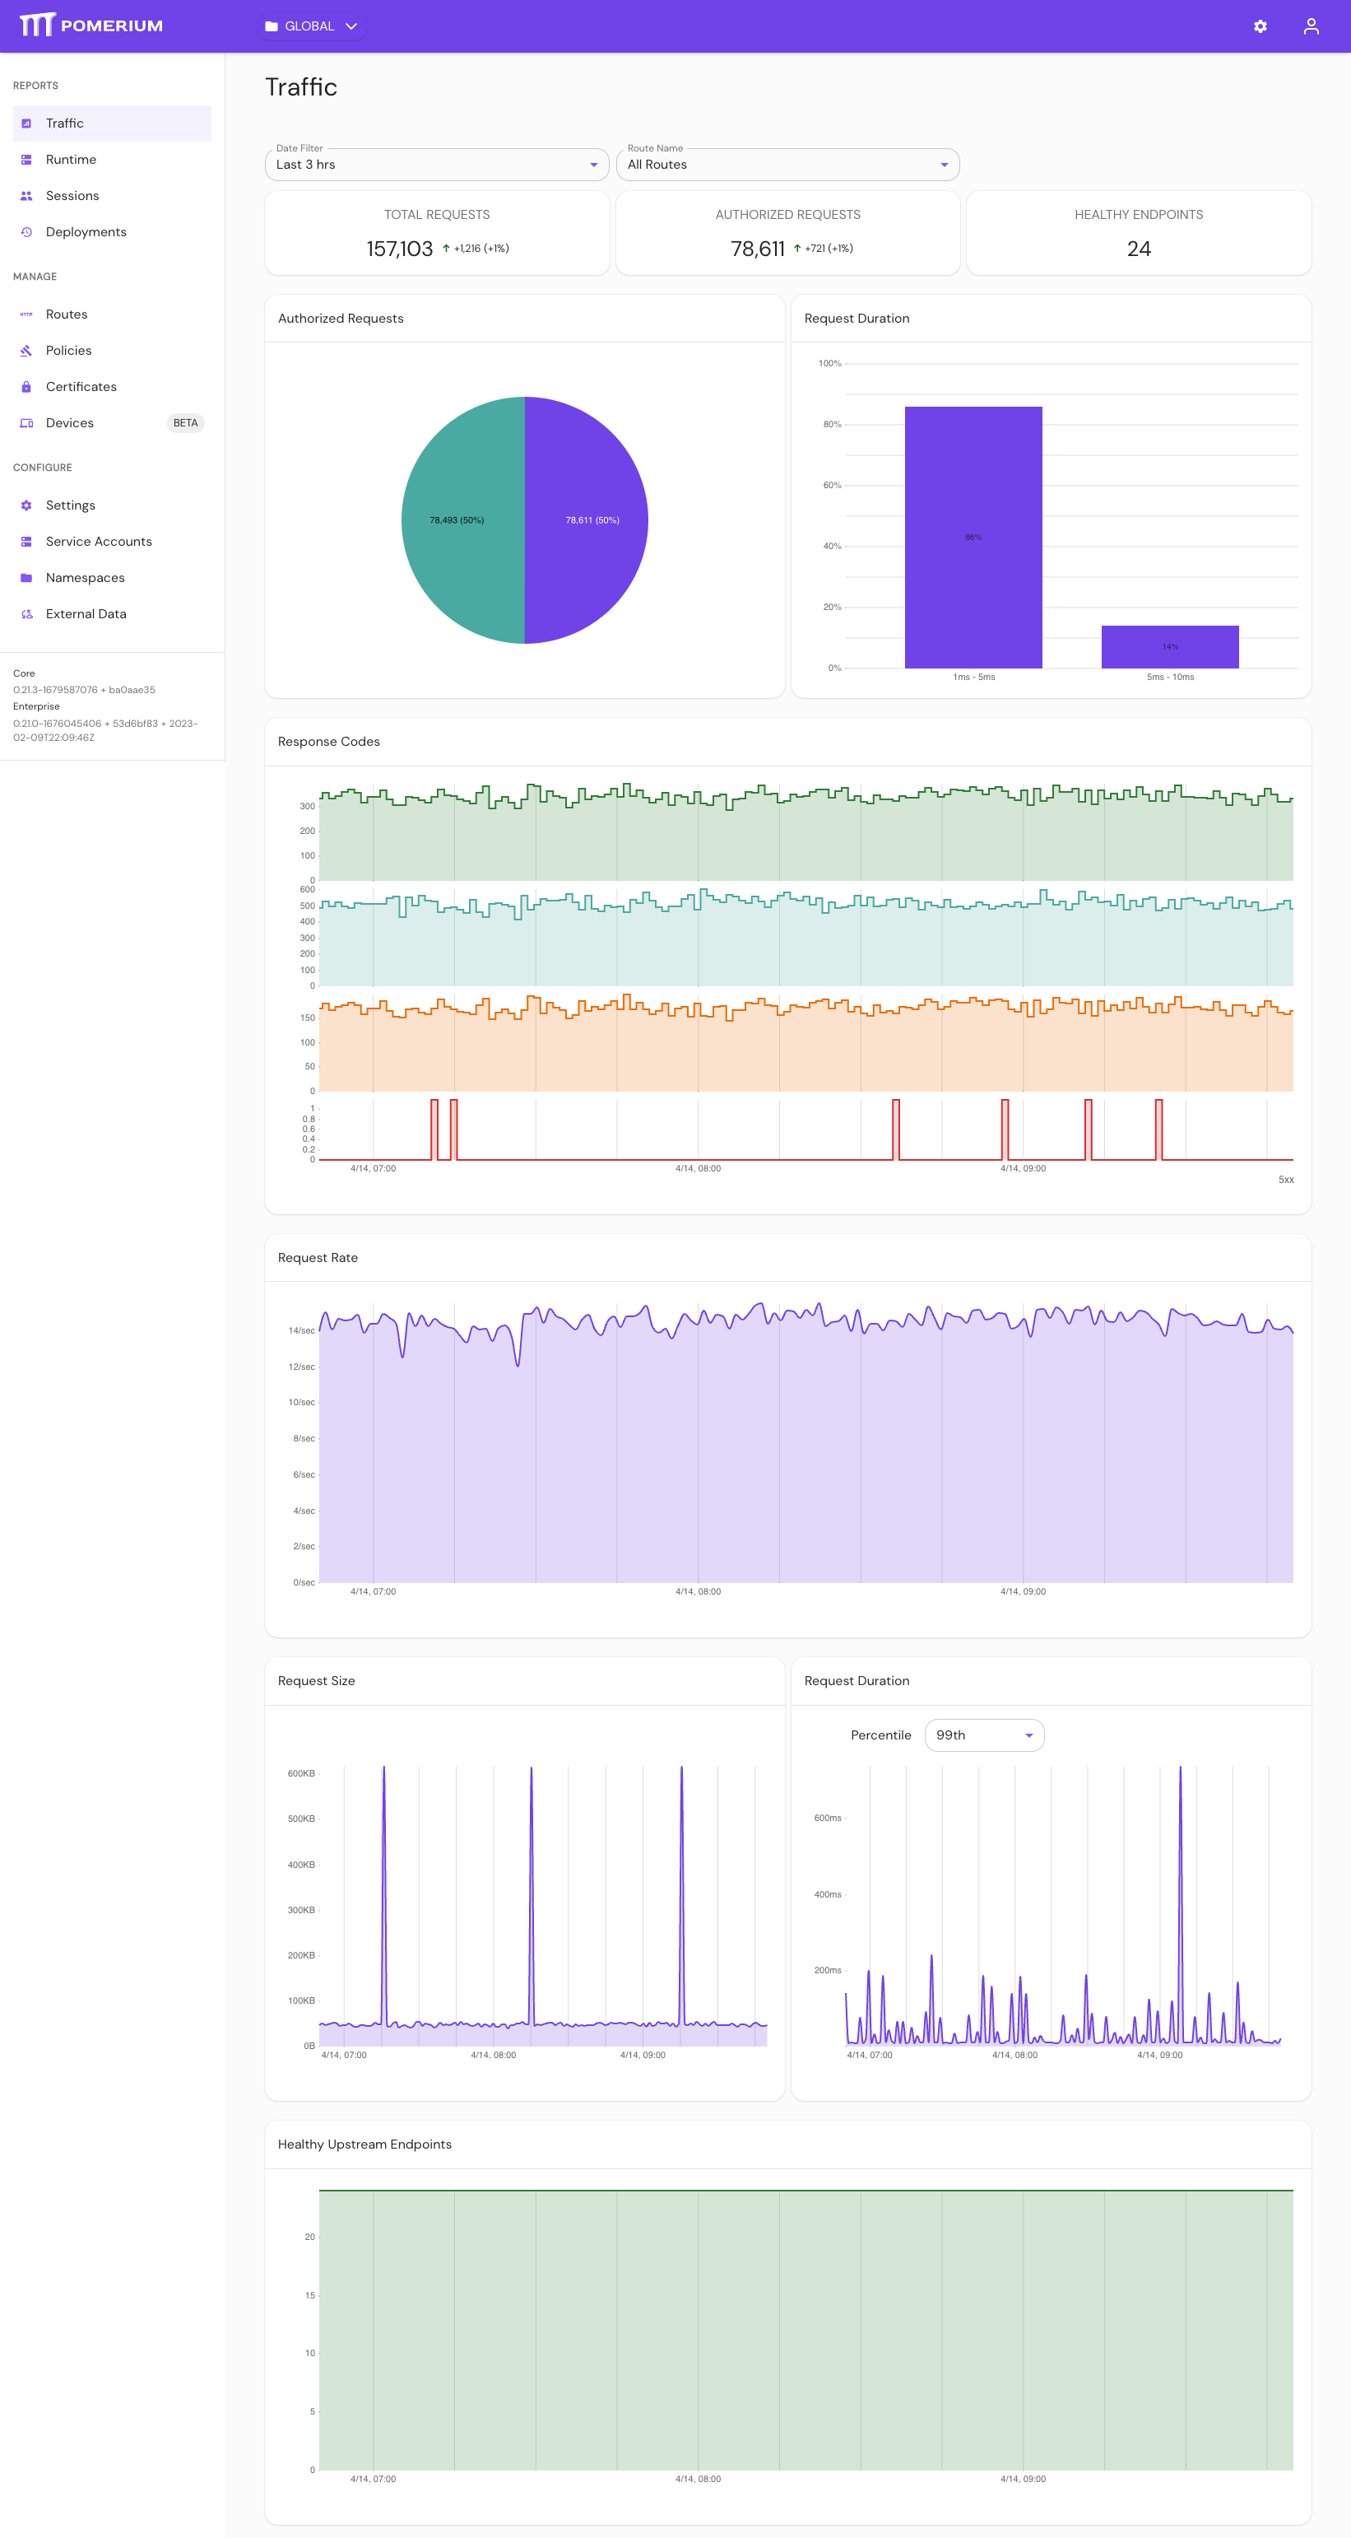Click the Certificates lock icon
The width and height of the screenshot is (1351, 2538).
26,387
